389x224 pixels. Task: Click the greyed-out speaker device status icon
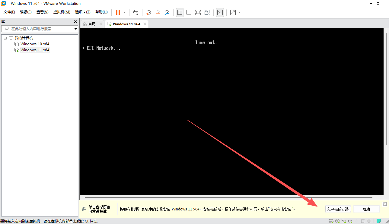(x=357, y=221)
